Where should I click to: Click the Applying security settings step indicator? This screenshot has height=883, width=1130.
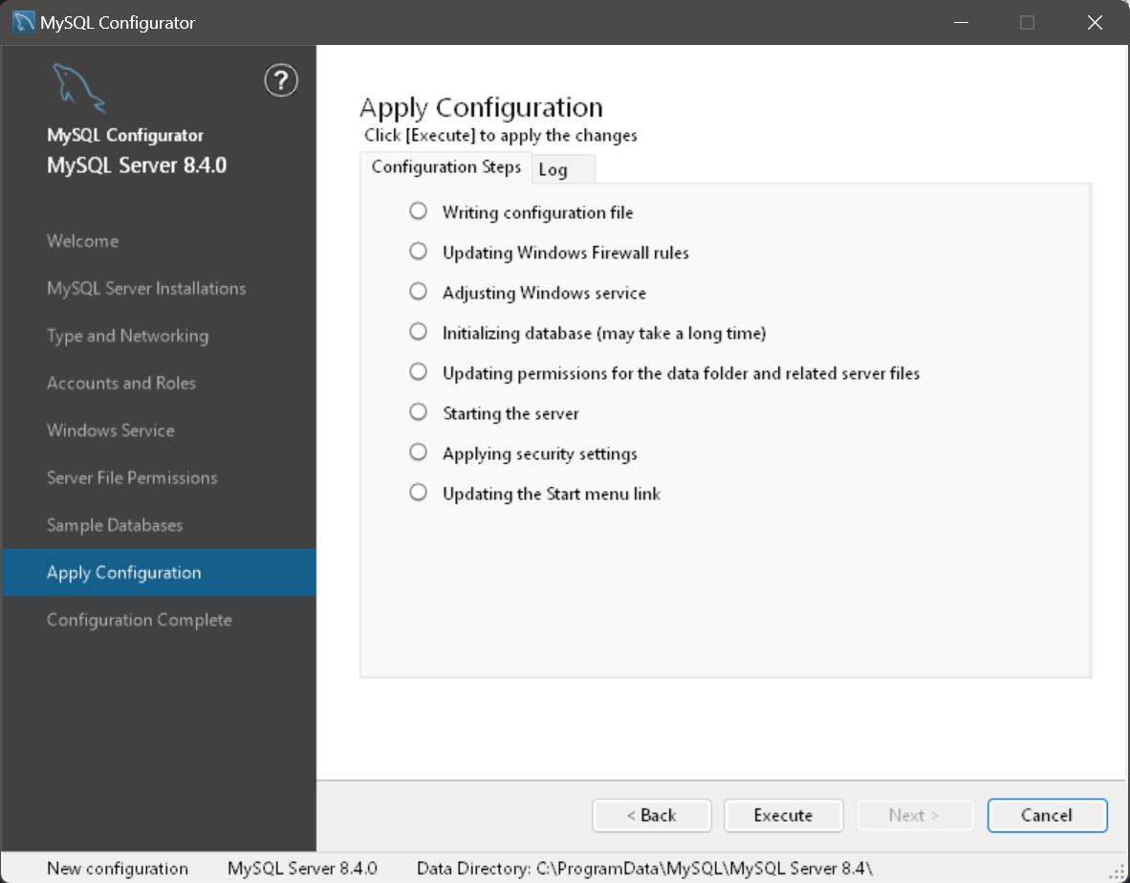(418, 453)
